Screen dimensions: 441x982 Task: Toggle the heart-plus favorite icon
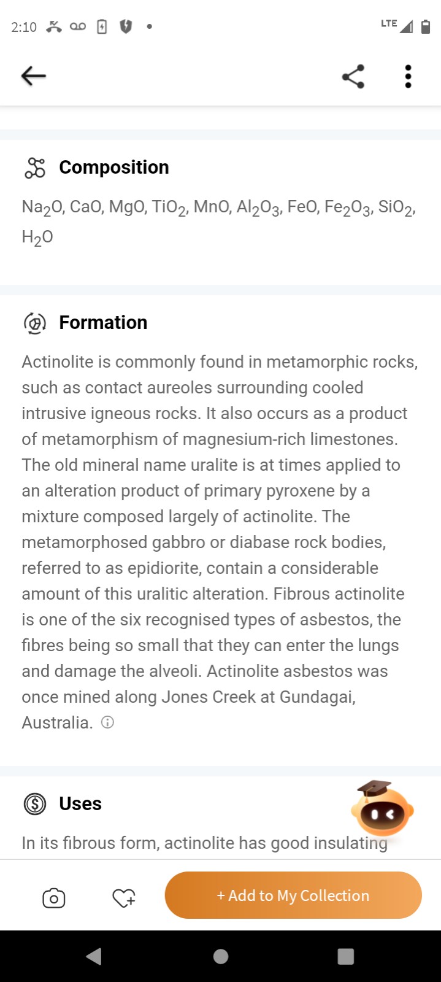(124, 899)
